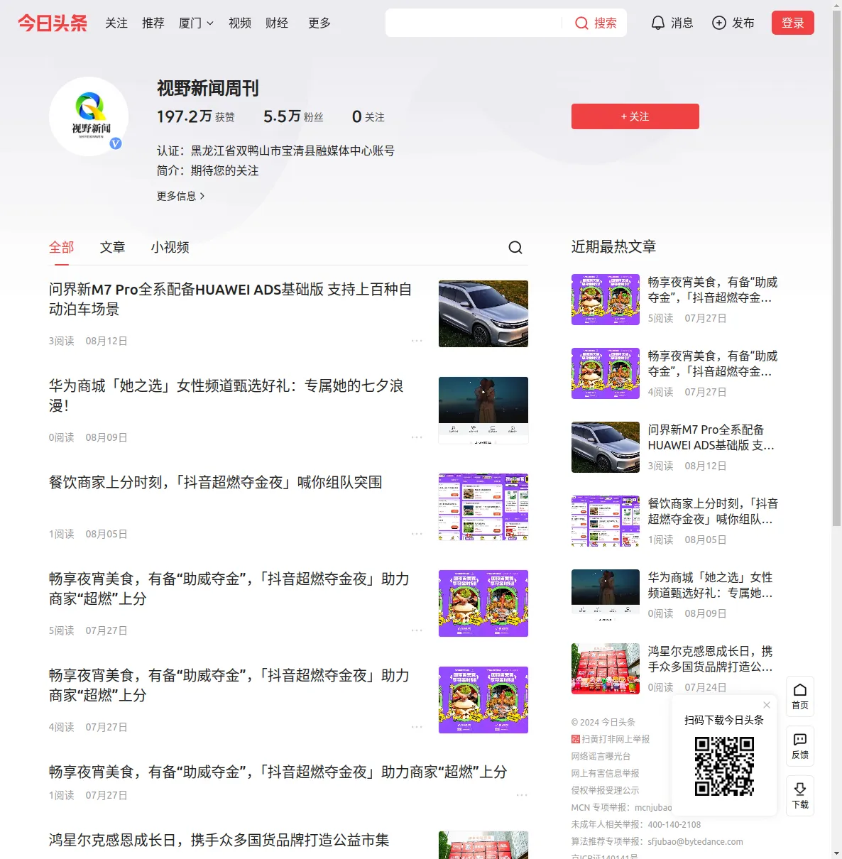This screenshot has width=842, height=859.
Task: Click the 视野新闻 profile avatar
Action: 89,116
